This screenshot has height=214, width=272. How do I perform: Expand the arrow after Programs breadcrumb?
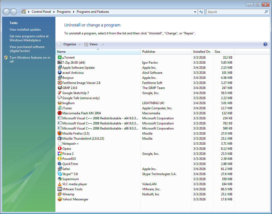pos(74,12)
